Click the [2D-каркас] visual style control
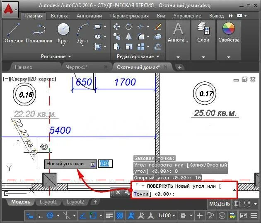Image resolution: width=261 pixels, height=223 pixels. [x=42, y=79]
